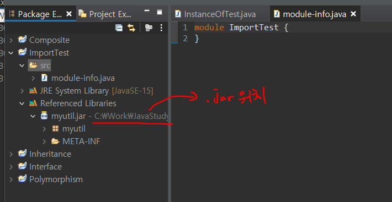Switch to the Project Explorer tab
Screen dimensions: 392x202
tap(105, 14)
